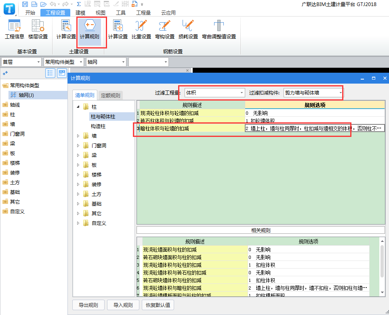Click the 相关规则 header bar
Viewport: 389px width, 315px height.
point(261,230)
